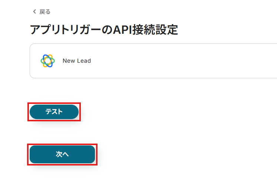This screenshot has height=187, width=277.
Task: Click the テスト text inside teal button
Action: pyautogui.click(x=54, y=112)
